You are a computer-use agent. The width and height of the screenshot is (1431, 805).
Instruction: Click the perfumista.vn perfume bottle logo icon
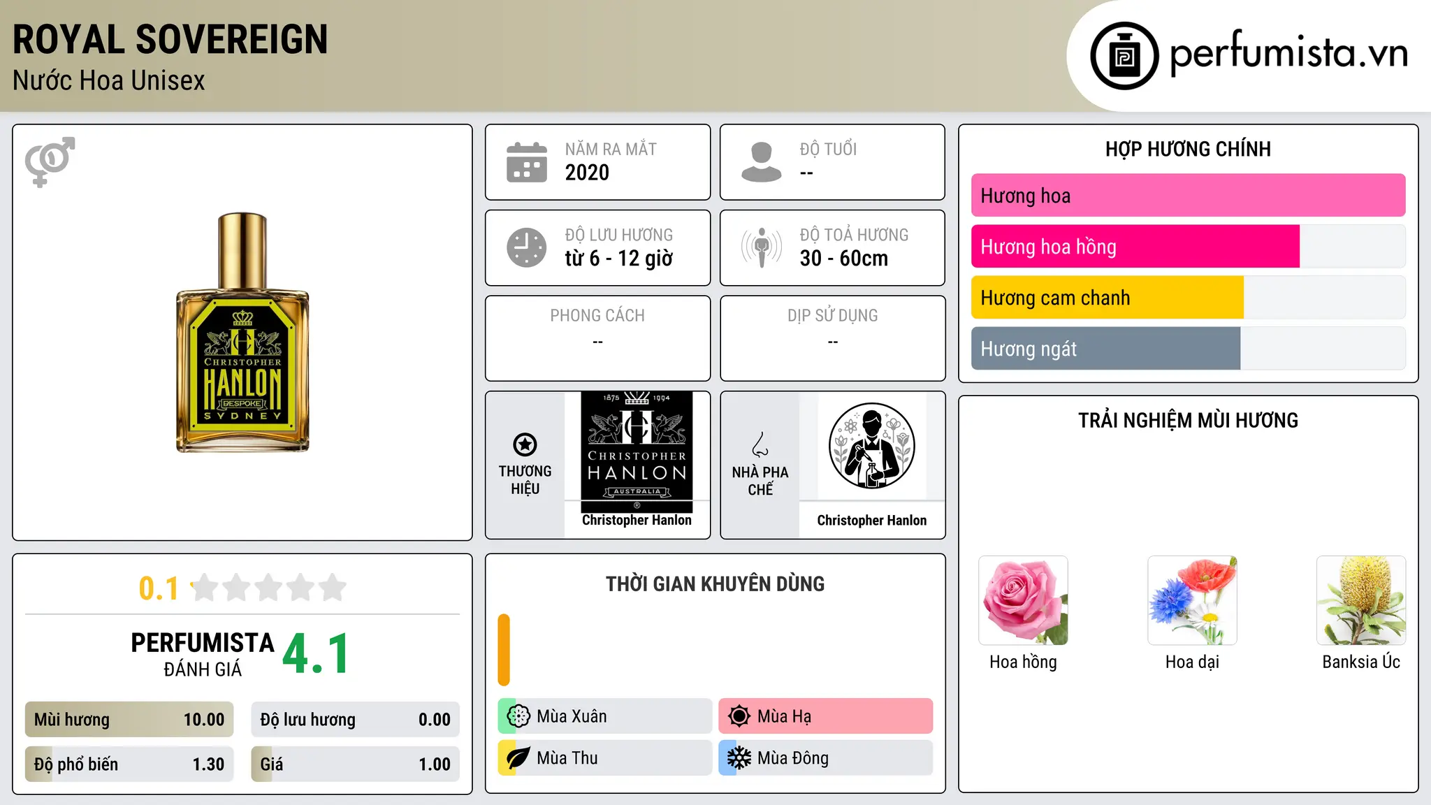coord(1124,56)
